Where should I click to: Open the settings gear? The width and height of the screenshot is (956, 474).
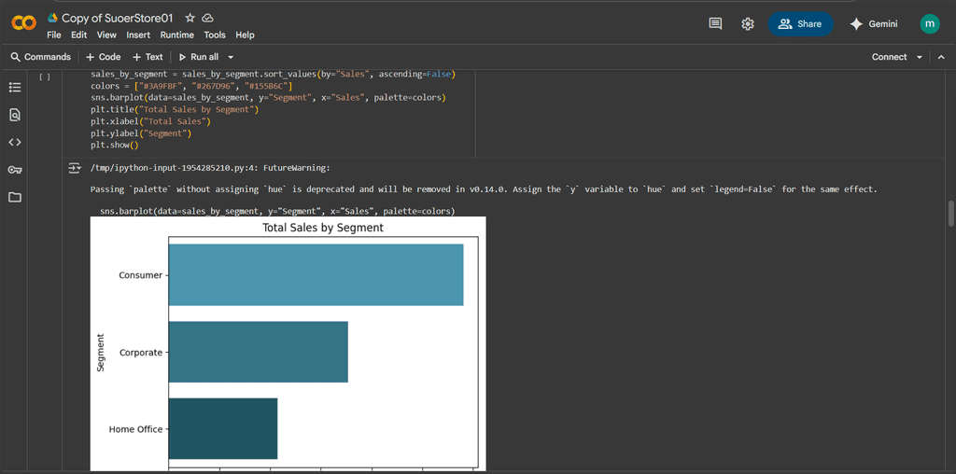tap(748, 24)
